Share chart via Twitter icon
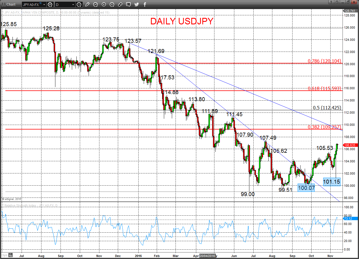The width and height of the screenshot is (359, 259). click(137, 5)
